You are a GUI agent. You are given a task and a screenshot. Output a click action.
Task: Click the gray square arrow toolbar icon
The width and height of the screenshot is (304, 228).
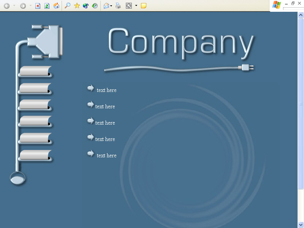[x=129, y=6]
